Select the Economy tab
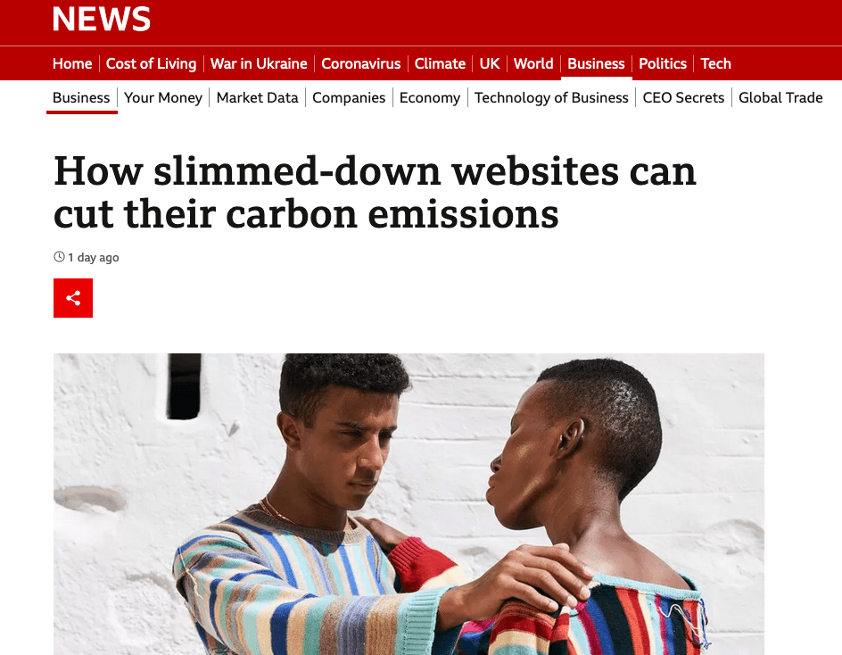The image size is (842, 655). (430, 98)
